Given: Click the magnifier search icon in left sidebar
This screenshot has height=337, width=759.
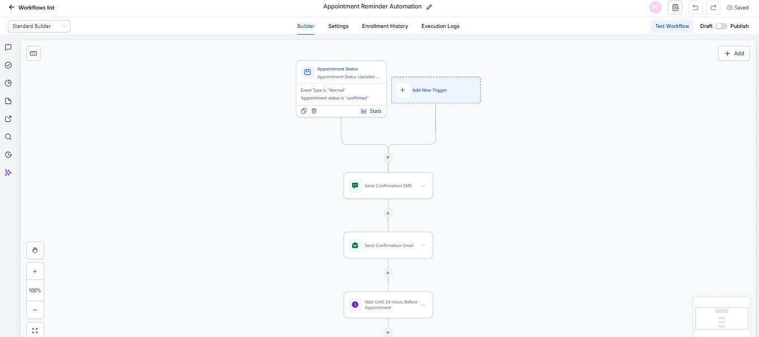Looking at the screenshot, I should coord(8,137).
